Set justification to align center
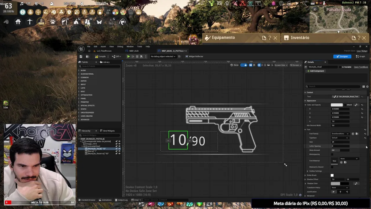 click(340, 192)
